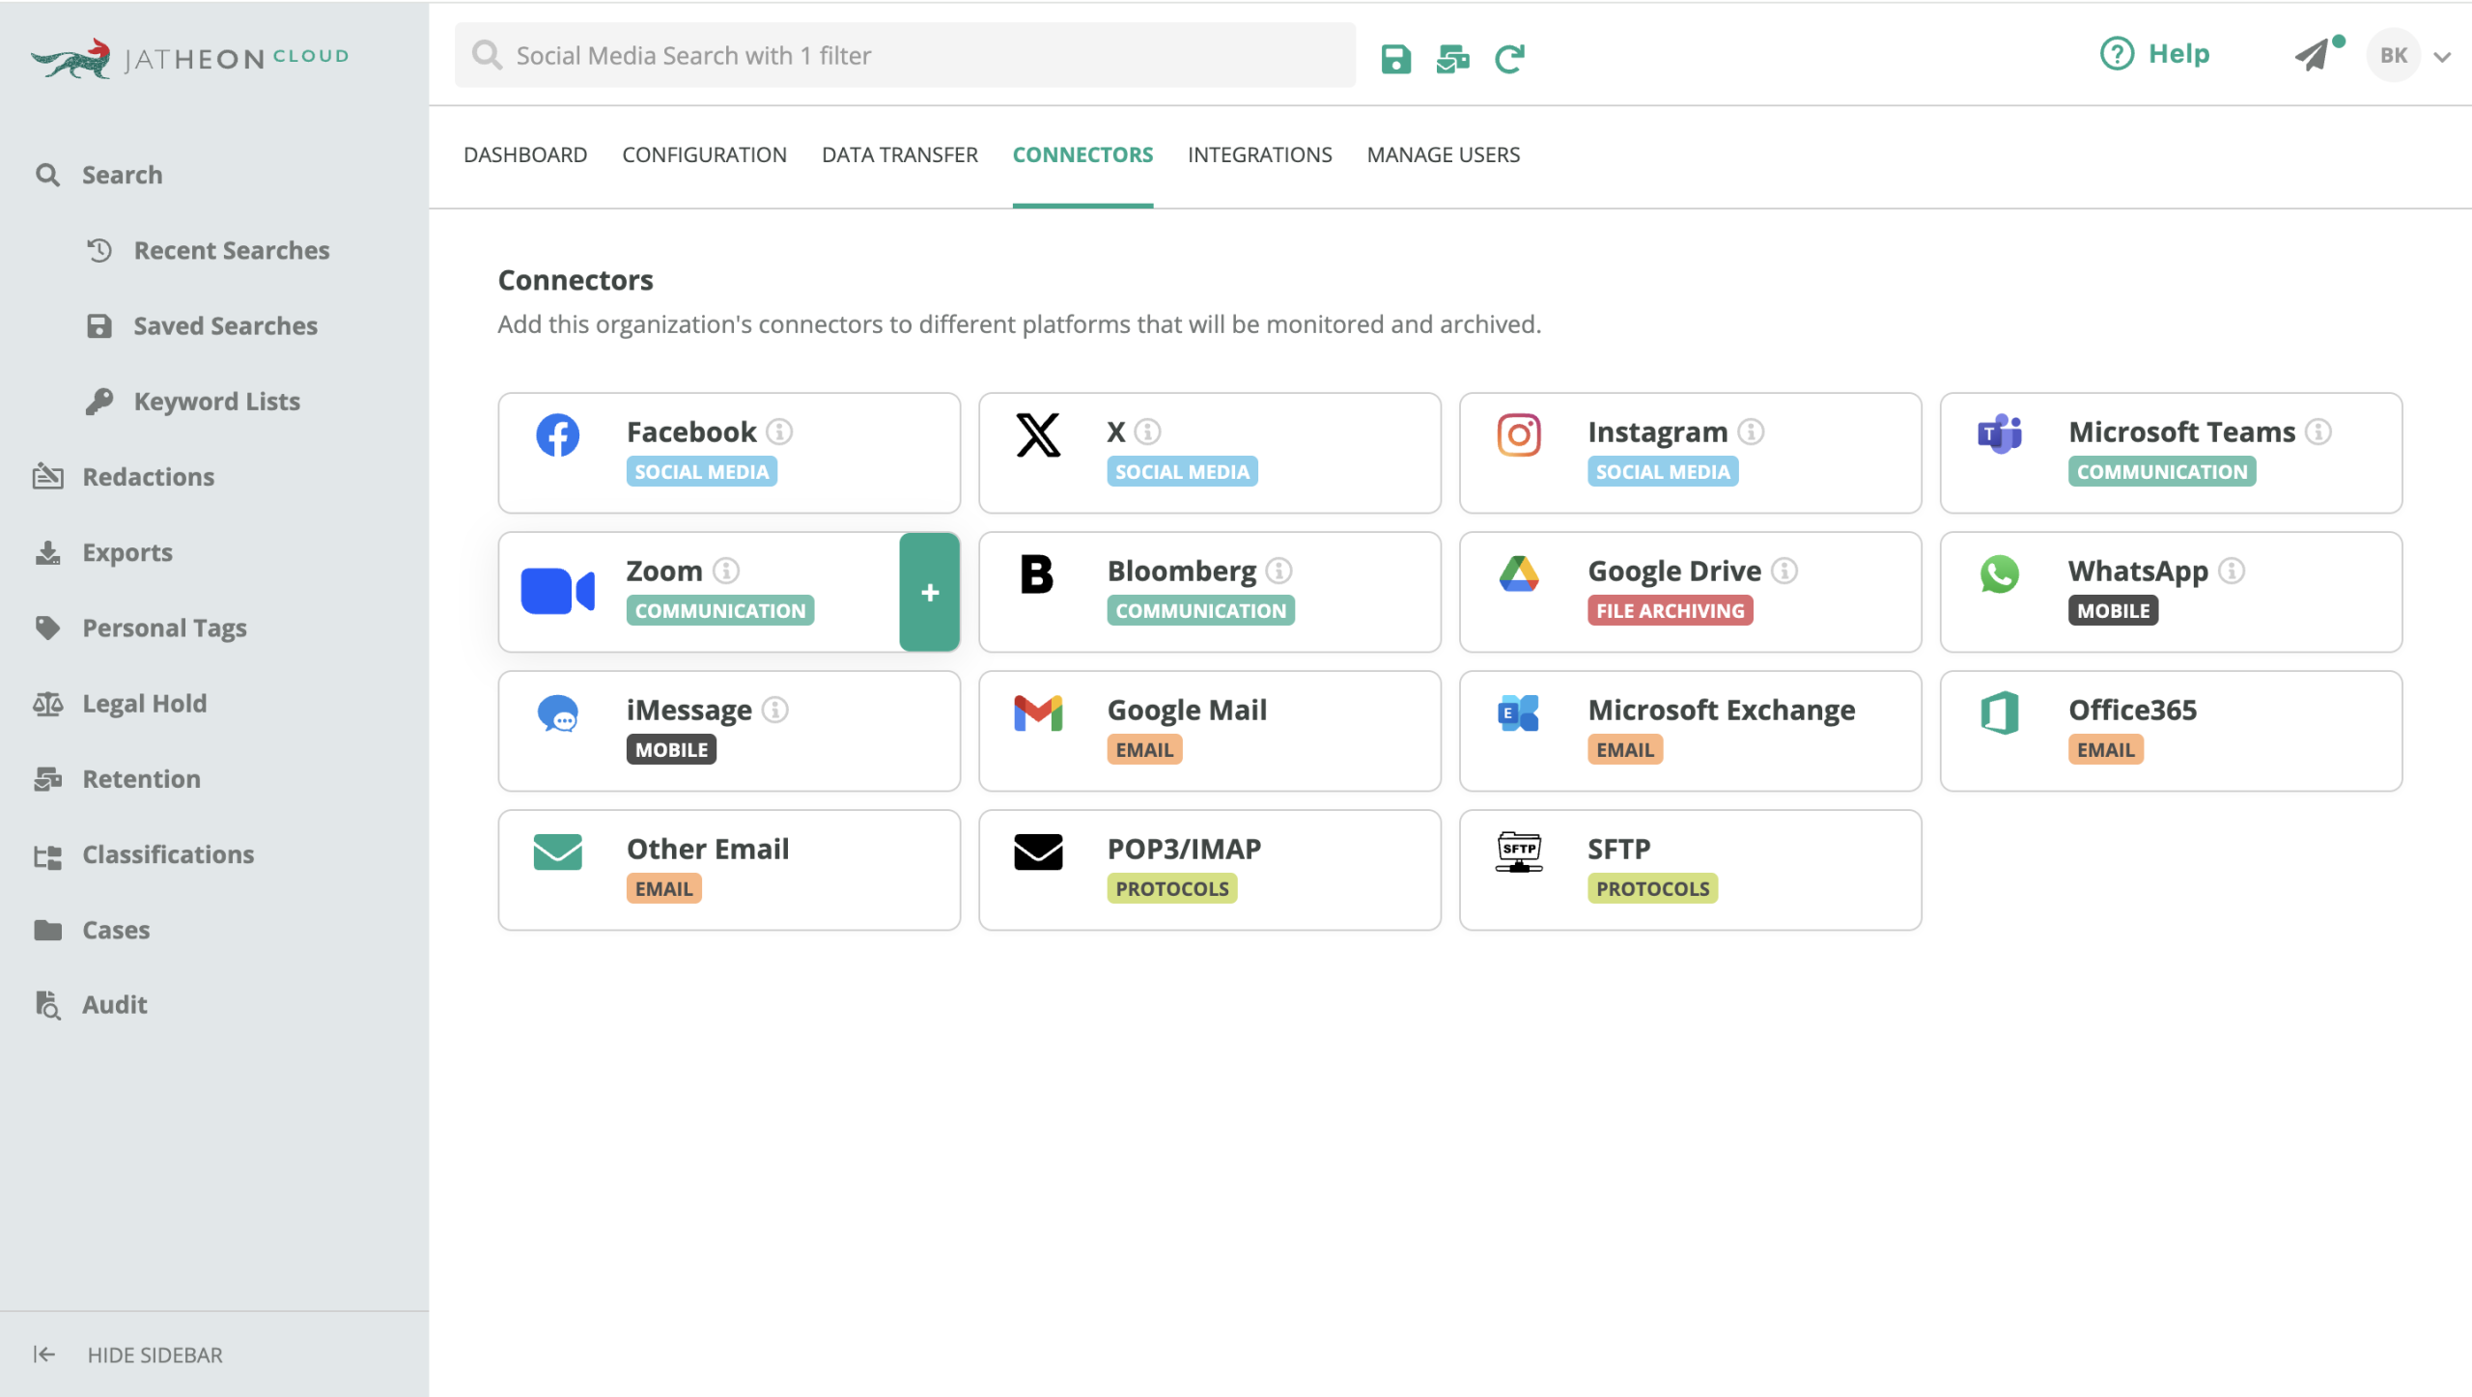
Task: Click the MOBILE tag on WhatsApp
Action: coord(2113,610)
